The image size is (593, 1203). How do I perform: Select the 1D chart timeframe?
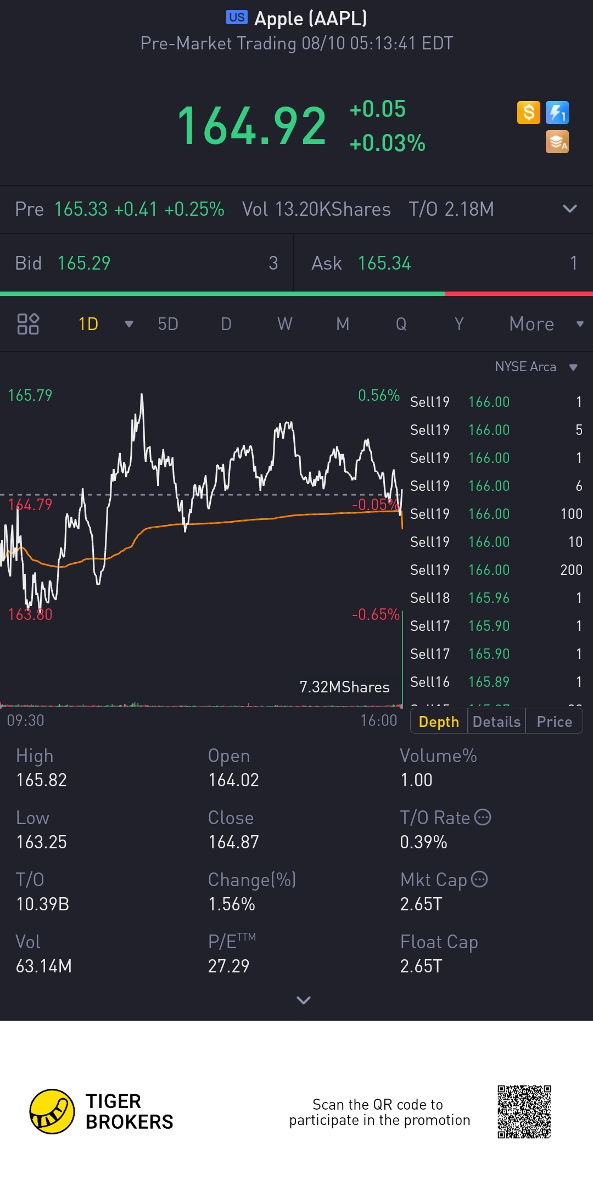88,324
